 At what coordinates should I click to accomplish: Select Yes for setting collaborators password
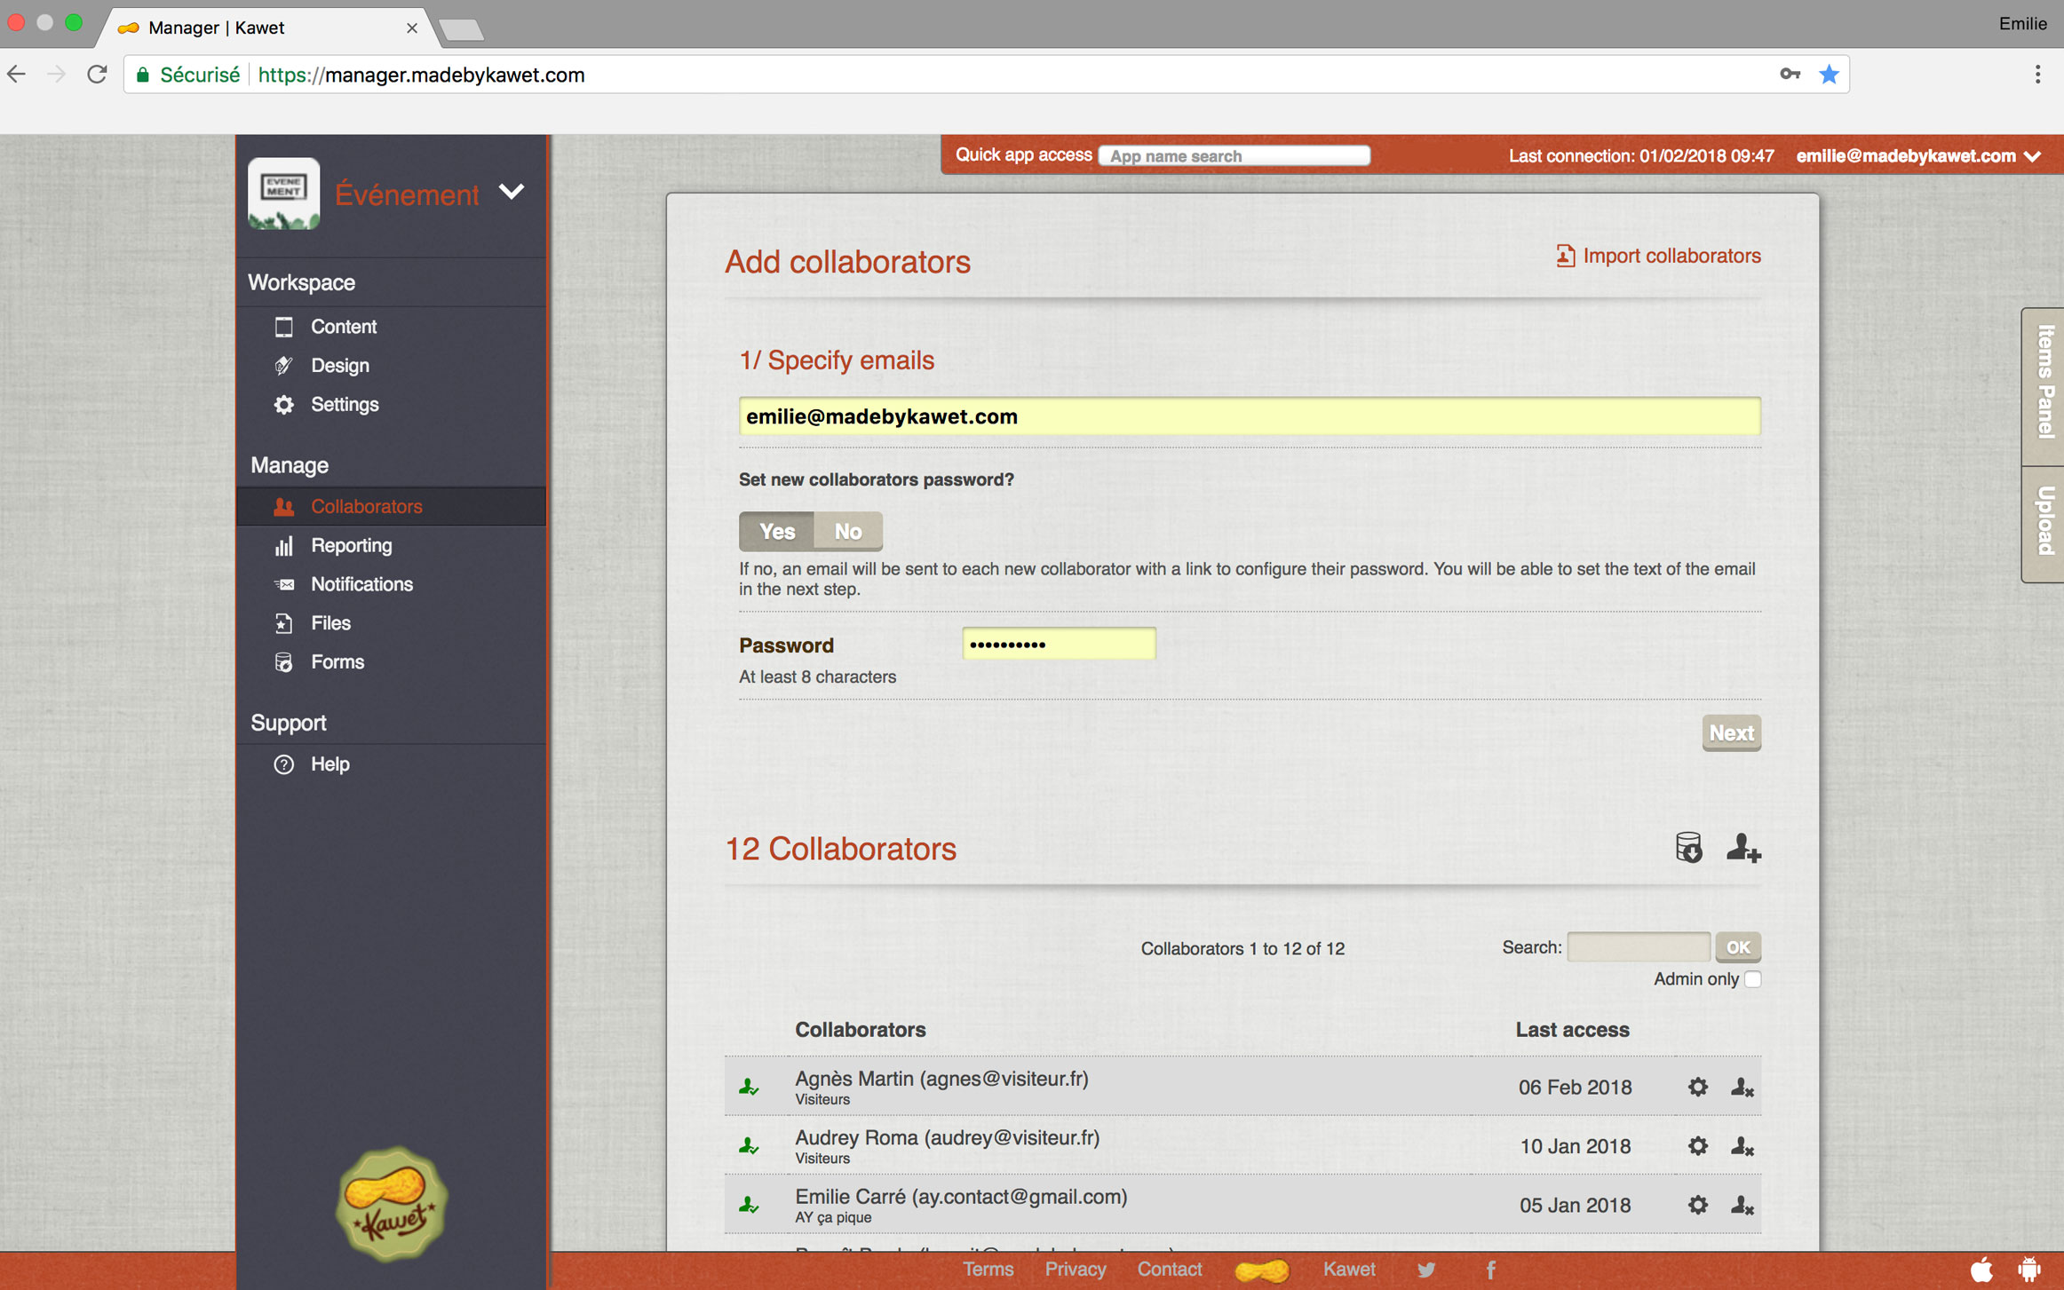[776, 531]
